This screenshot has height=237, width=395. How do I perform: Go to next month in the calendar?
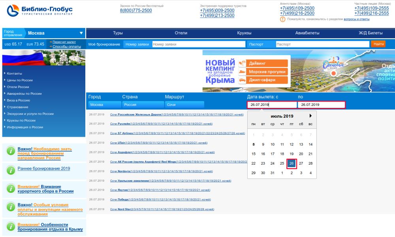coord(310,116)
